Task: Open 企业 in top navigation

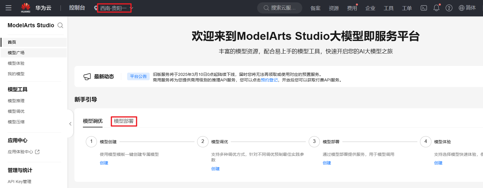Action: (370, 8)
